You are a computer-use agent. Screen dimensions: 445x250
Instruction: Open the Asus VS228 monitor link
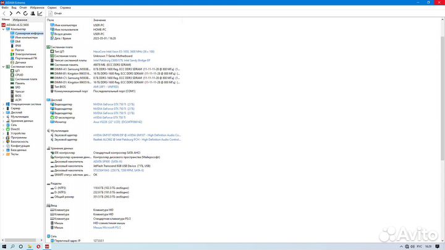click(117, 122)
